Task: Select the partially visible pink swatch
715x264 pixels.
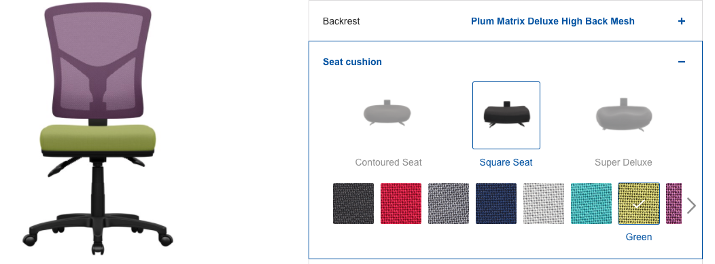Action: 674,204
